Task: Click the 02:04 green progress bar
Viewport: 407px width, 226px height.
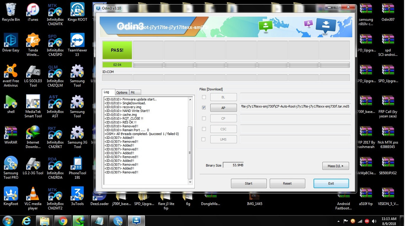Action: pyautogui.click(x=117, y=65)
